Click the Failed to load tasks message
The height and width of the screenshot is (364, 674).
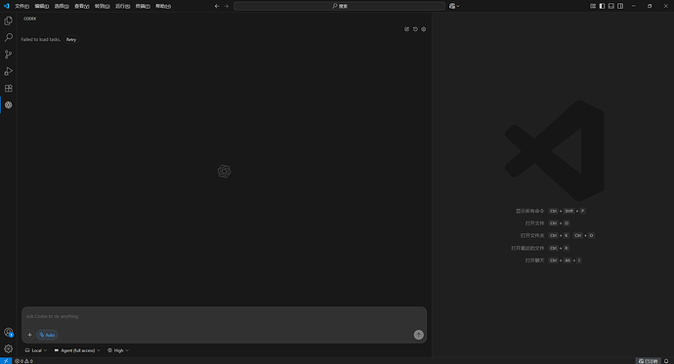pyautogui.click(x=41, y=39)
